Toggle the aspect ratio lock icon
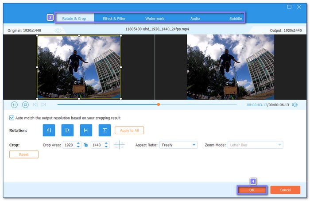The height and width of the screenshot is (201, 310). coord(86,145)
